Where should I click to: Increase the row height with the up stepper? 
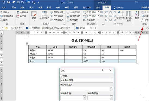click(x=98, y=11)
